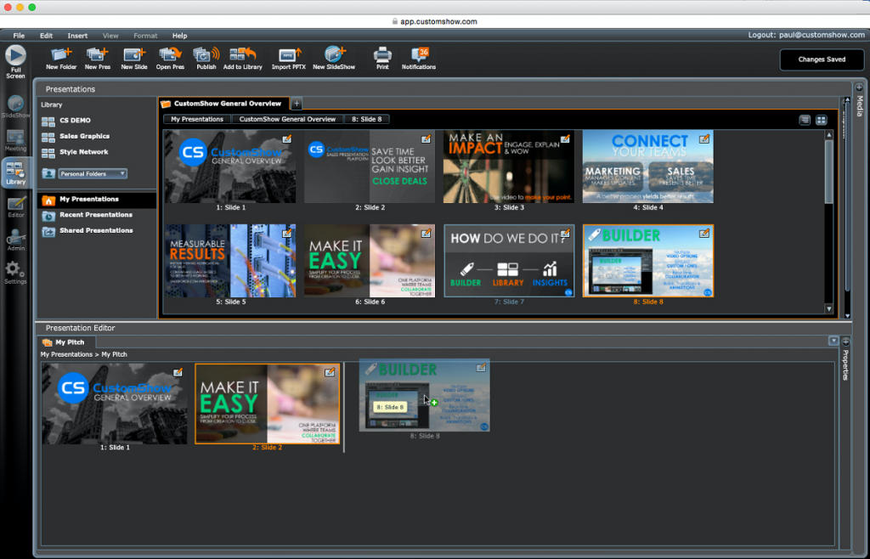Screen dimensions: 870x559
Task: Switch library to list view
Action: pos(805,120)
